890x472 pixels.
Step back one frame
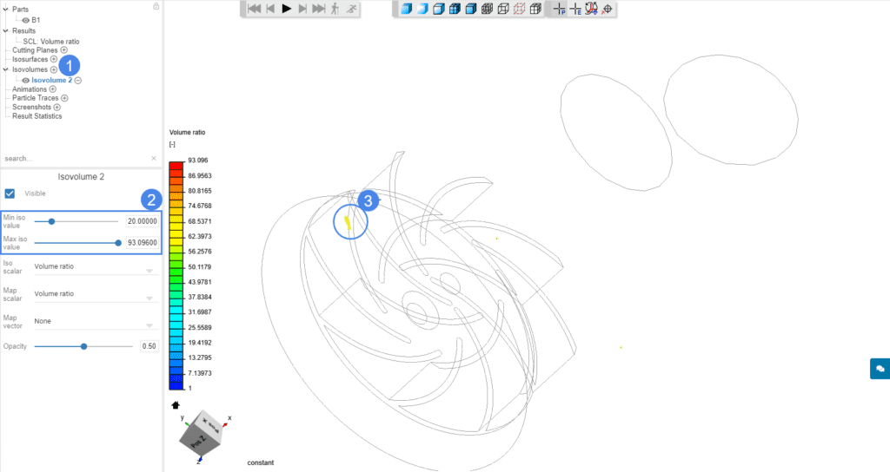point(271,9)
